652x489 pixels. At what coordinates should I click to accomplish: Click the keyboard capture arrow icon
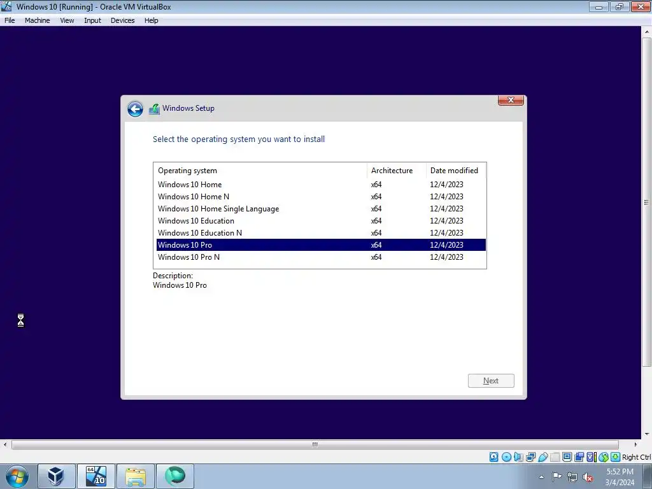616,457
